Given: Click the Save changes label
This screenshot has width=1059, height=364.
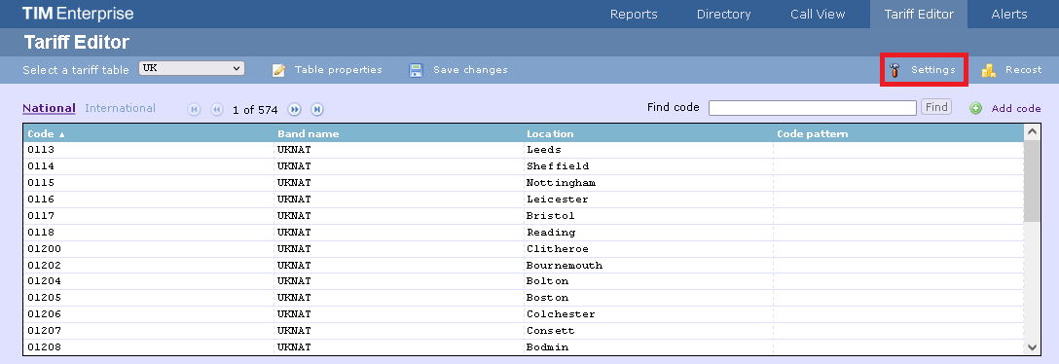Looking at the screenshot, I should [470, 69].
